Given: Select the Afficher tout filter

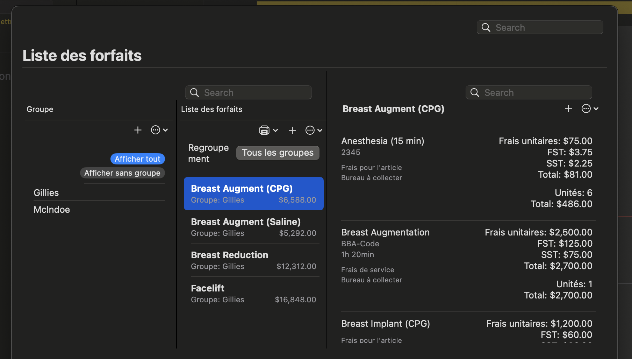Looking at the screenshot, I should [137, 159].
